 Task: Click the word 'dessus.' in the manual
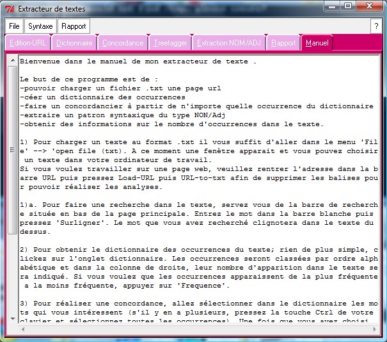pos(35,232)
